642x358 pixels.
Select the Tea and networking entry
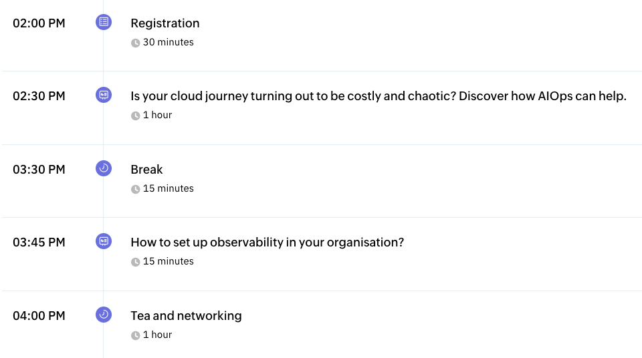tap(187, 316)
